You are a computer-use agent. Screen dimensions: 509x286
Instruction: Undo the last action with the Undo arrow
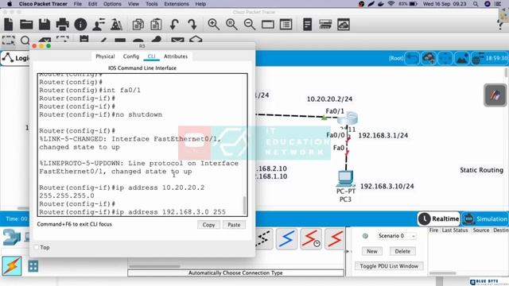click(x=174, y=25)
